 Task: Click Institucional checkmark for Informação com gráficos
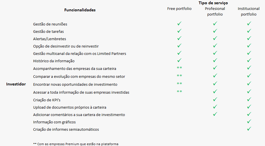pyautogui.click(x=249, y=121)
